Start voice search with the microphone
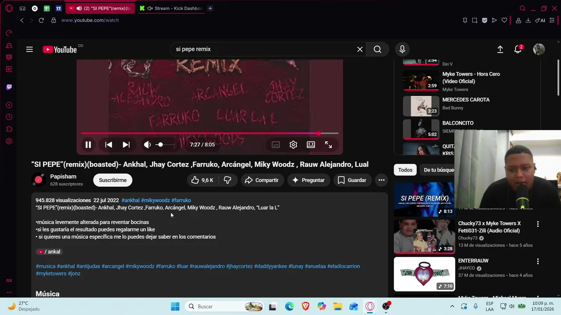This screenshot has height=315, width=561. pos(402,49)
